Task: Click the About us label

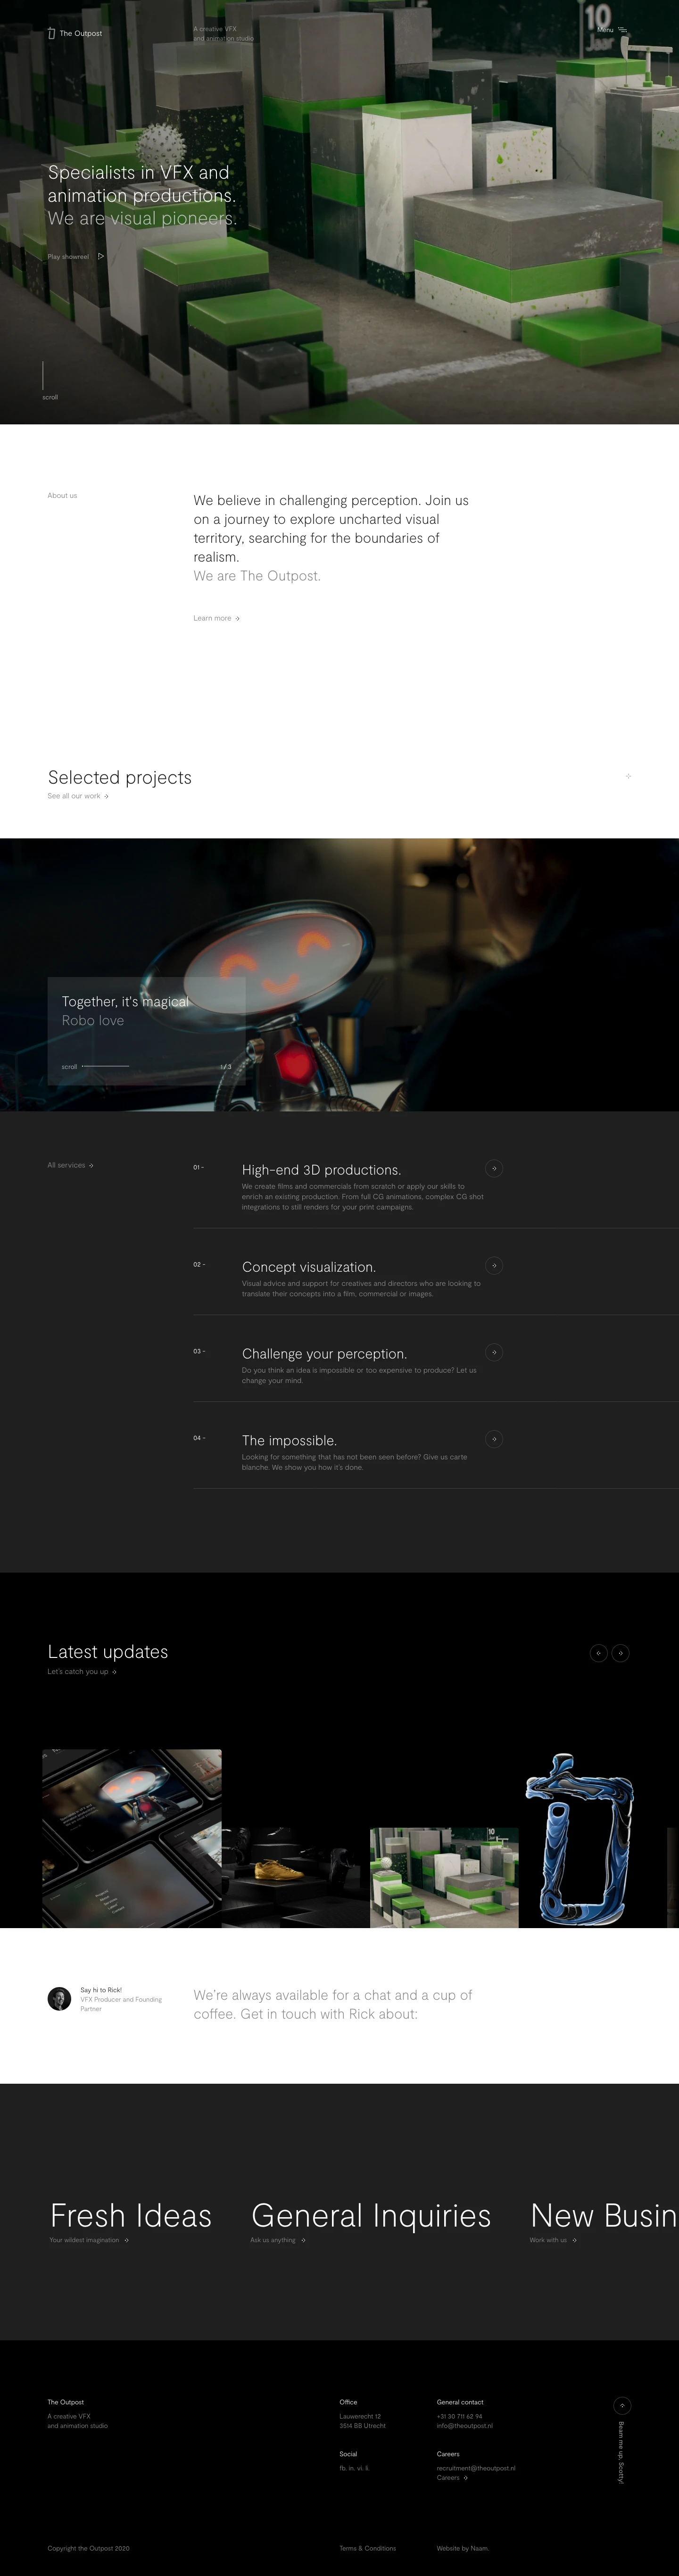Action: point(62,496)
